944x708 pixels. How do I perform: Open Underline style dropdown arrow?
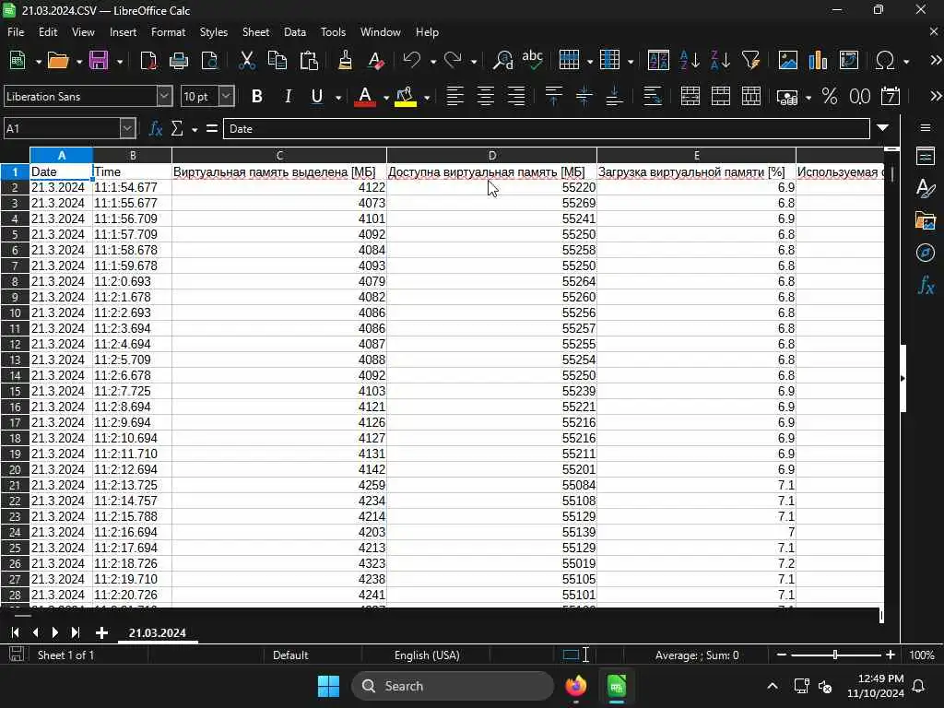[x=338, y=98]
